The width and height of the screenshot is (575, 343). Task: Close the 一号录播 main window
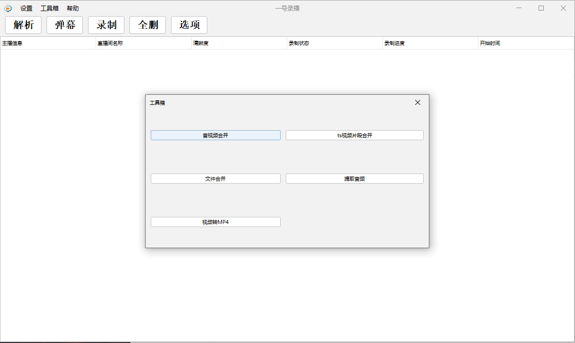[564, 8]
